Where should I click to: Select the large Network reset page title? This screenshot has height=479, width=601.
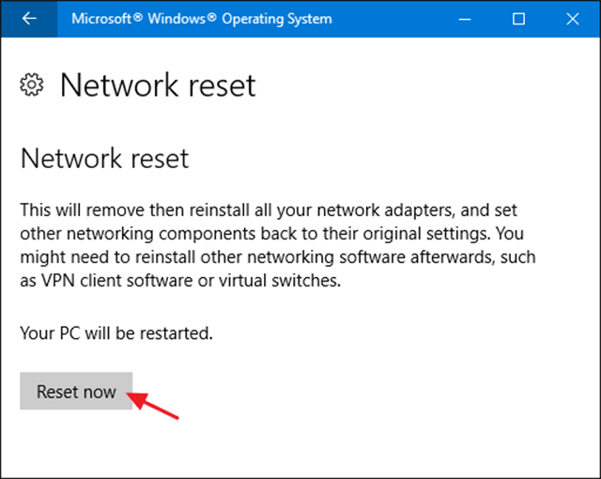tap(158, 85)
